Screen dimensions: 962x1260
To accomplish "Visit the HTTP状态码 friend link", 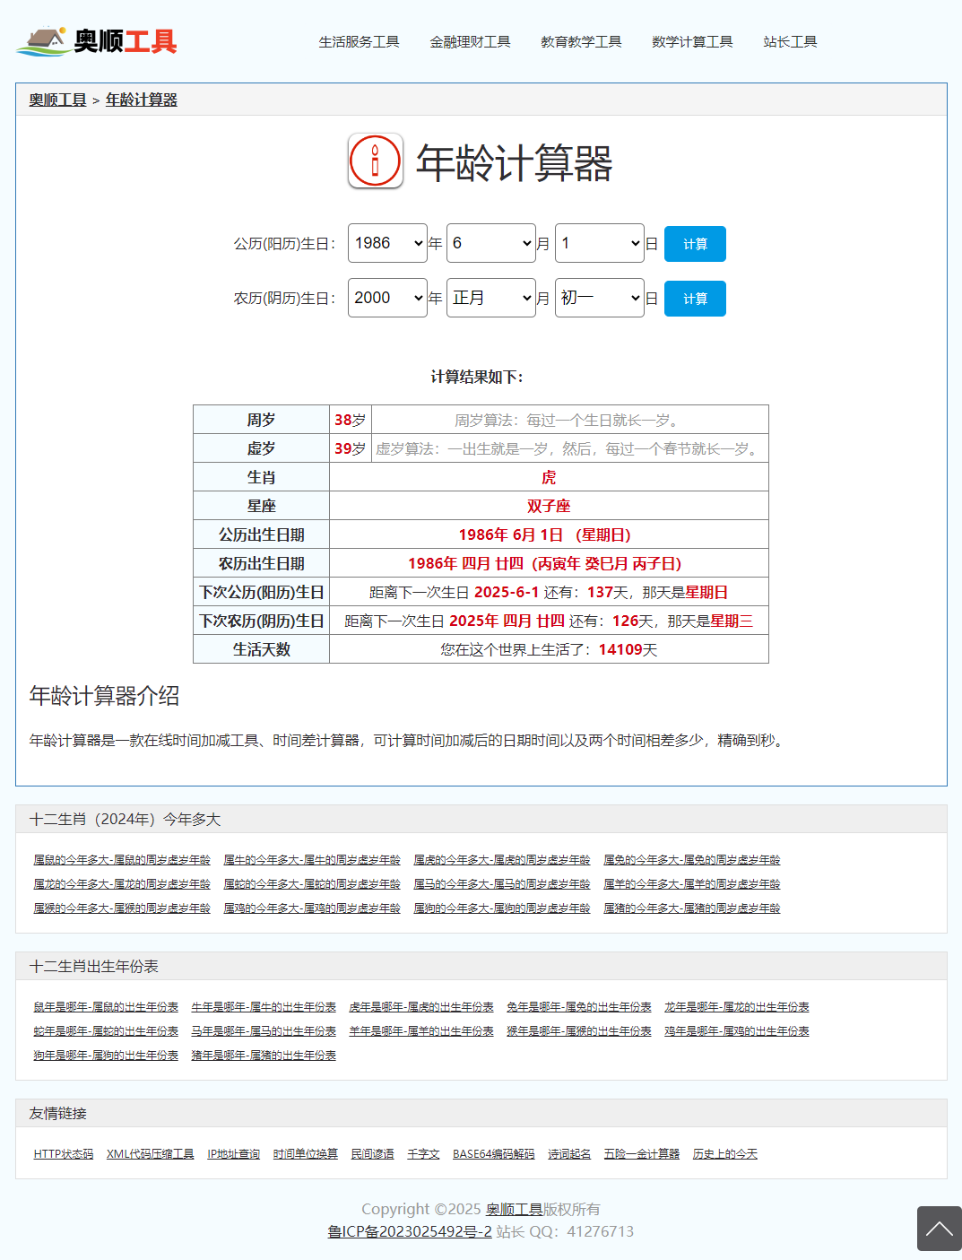I will 64,1154.
